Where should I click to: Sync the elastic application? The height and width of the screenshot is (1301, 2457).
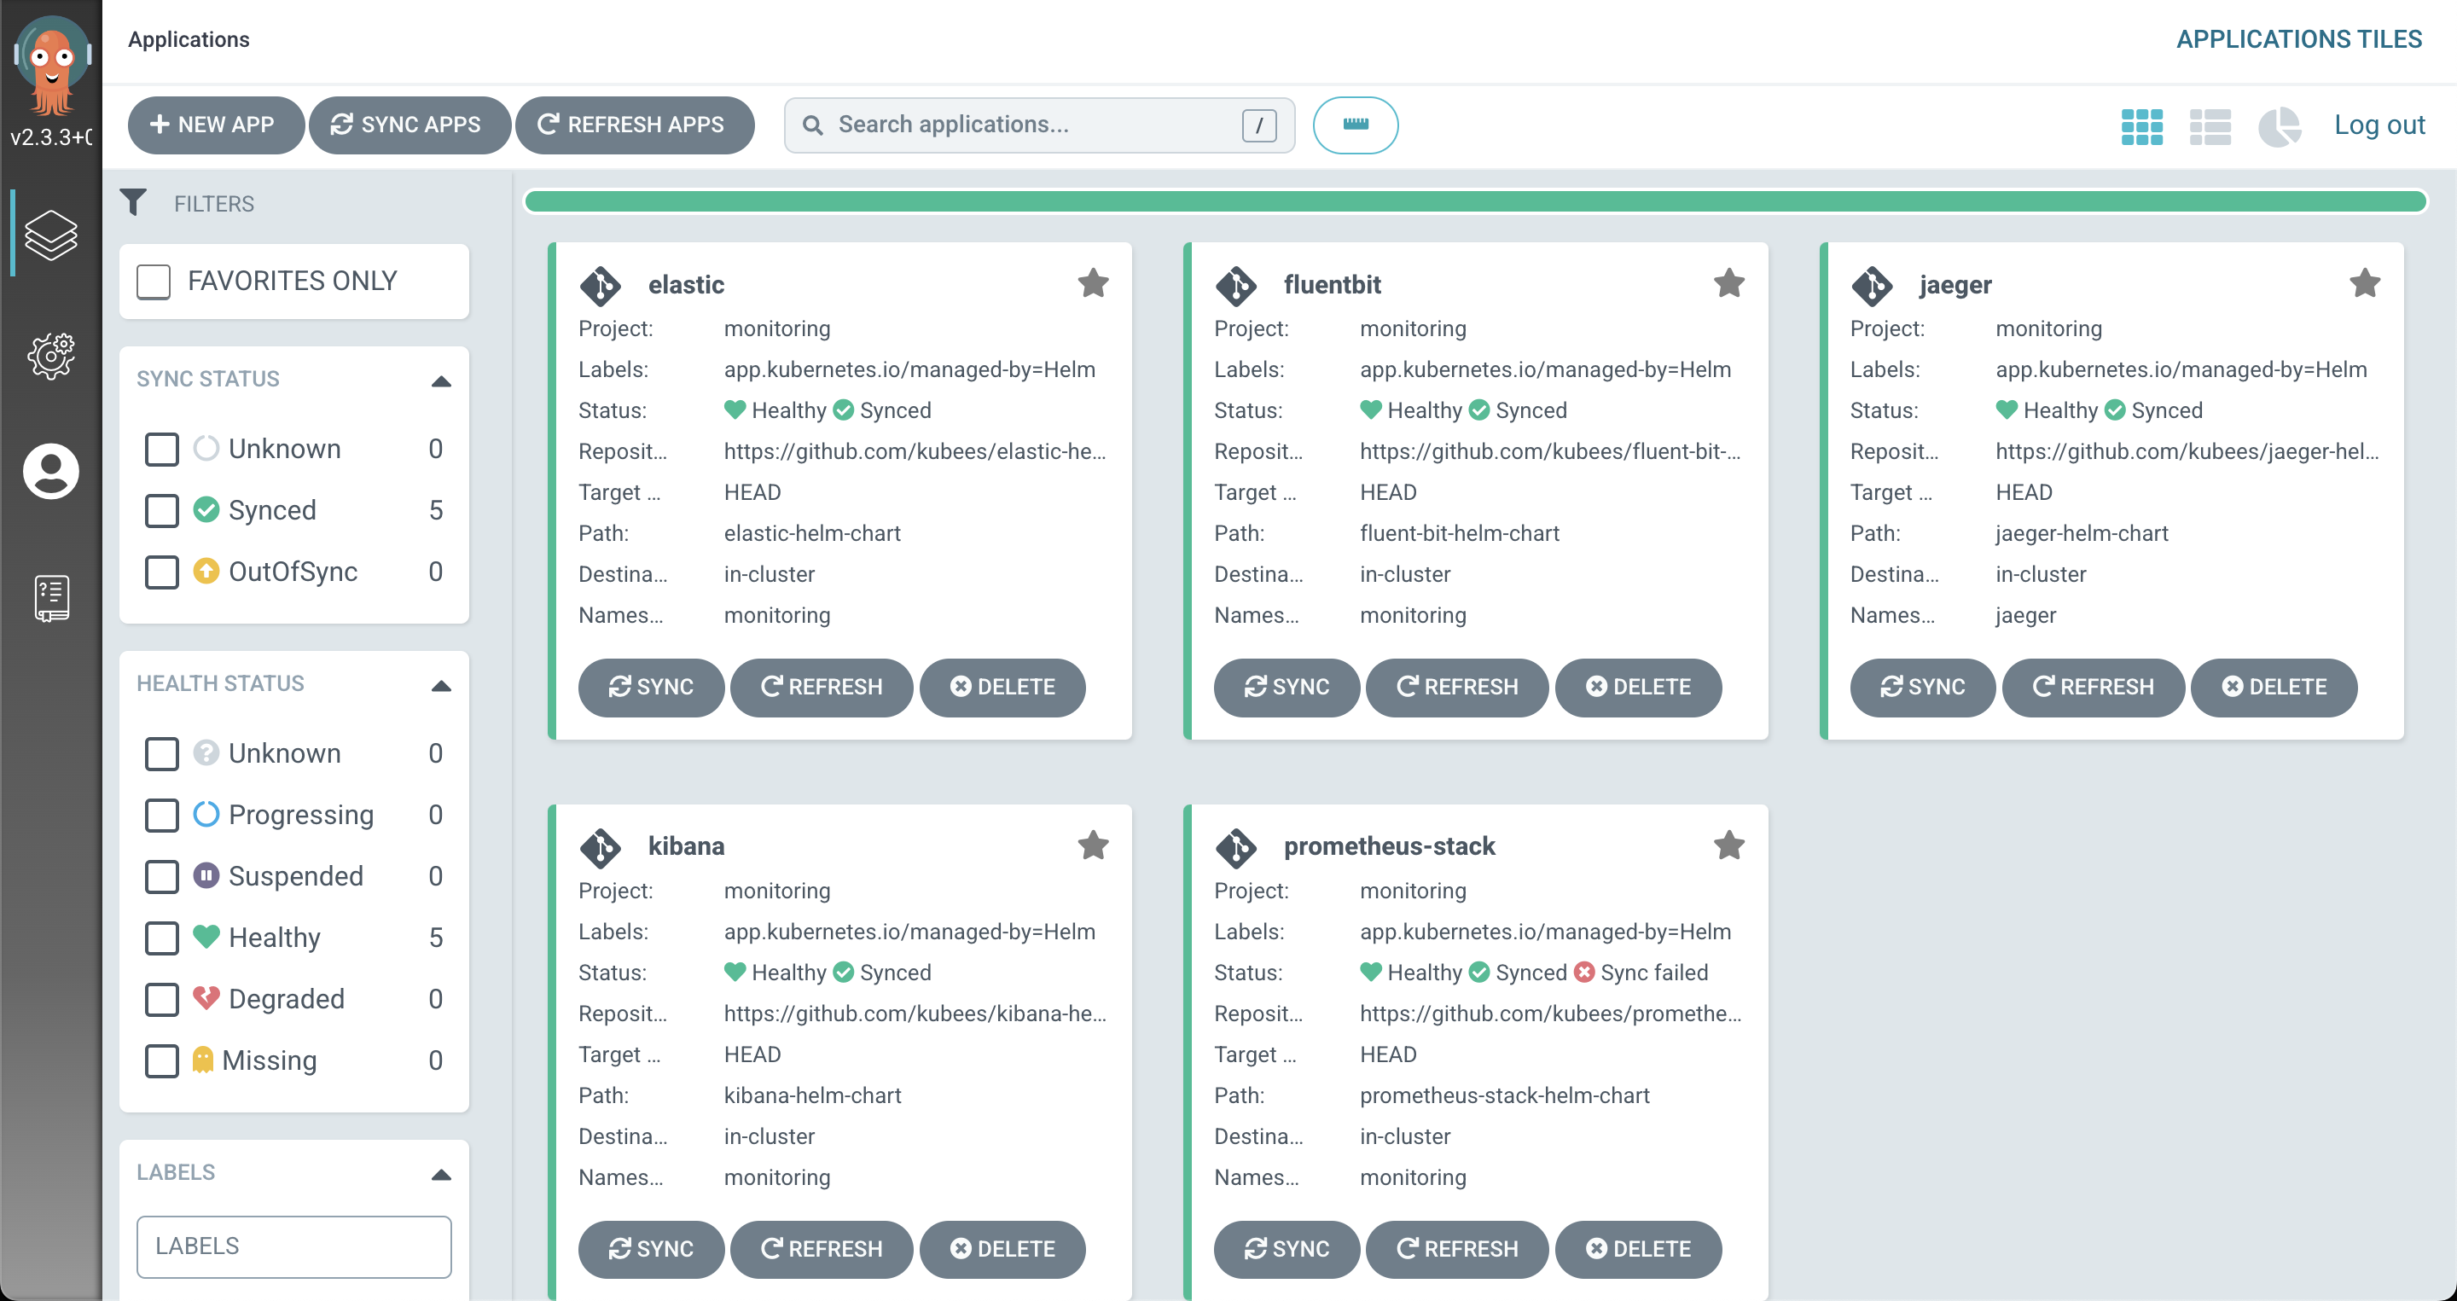click(652, 687)
